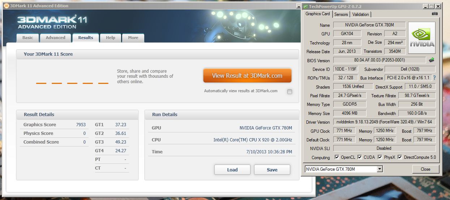Click the GT3 result 49.23

(121, 142)
